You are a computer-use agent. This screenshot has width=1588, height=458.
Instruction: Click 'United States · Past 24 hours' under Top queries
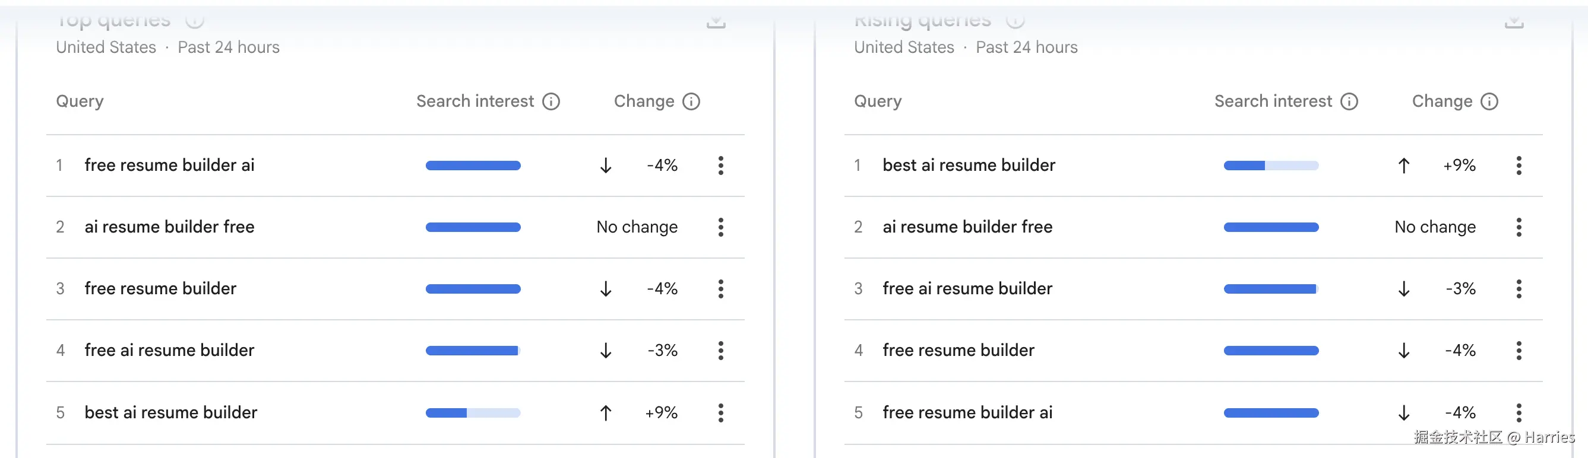click(167, 47)
